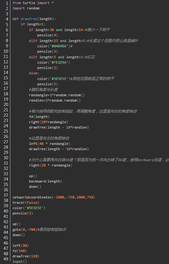Click drawTree recursive call on line 24
Viewport: 169px width, 264px height.
(59, 128)
